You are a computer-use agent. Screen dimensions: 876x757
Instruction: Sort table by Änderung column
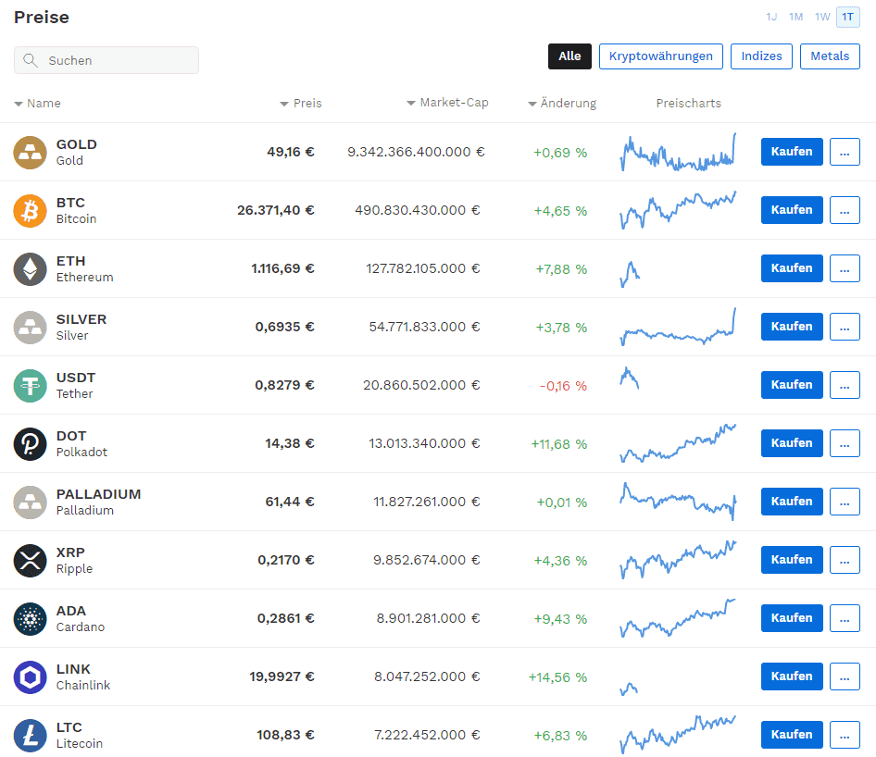tap(562, 104)
